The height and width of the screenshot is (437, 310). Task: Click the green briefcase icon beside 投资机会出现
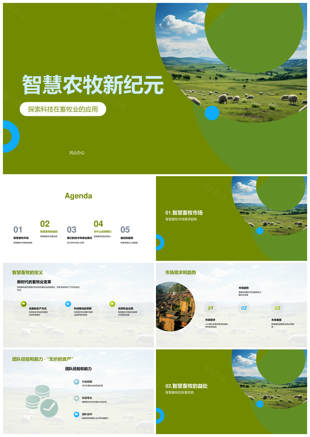[112, 304]
